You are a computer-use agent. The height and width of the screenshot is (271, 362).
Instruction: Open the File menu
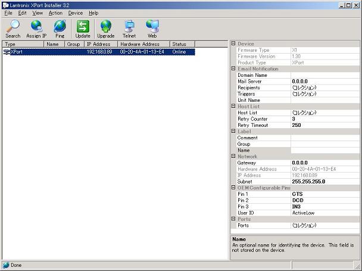click(8, 13)
